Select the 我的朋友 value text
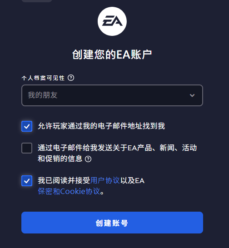Viewport: 229px width, 248px height. click(43, 95)
